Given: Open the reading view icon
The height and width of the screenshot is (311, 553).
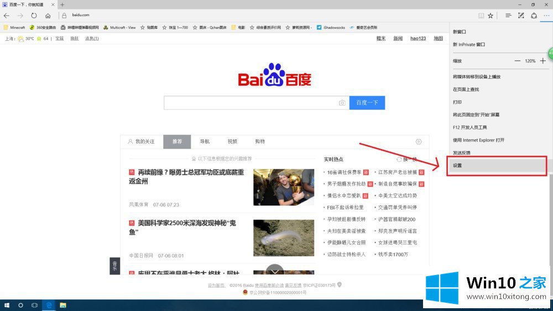Looking at the screenshot, I should click(481, 15).
